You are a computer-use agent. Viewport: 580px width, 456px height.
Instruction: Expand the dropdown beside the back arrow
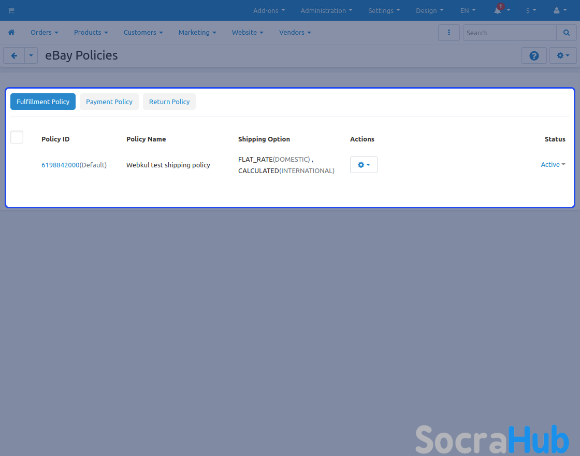[x=31, y=56]
